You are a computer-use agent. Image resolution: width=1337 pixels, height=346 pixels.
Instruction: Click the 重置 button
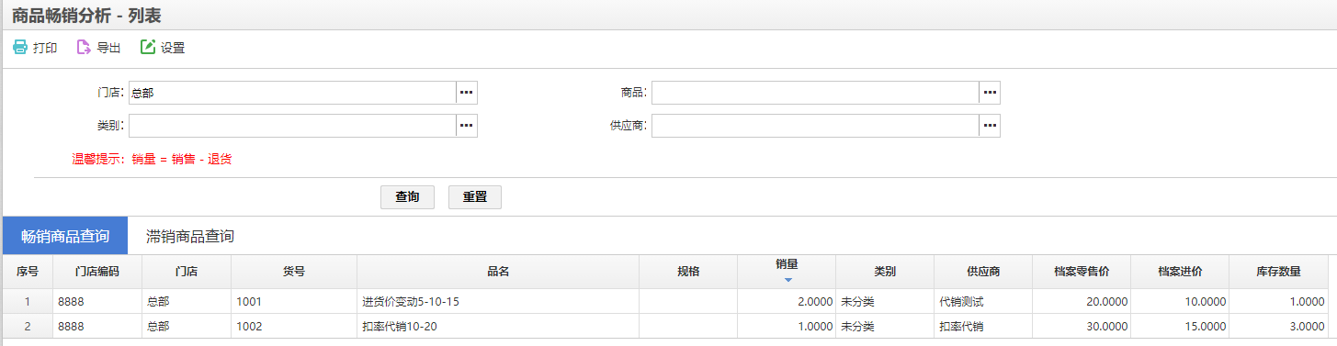pos(475,197)
